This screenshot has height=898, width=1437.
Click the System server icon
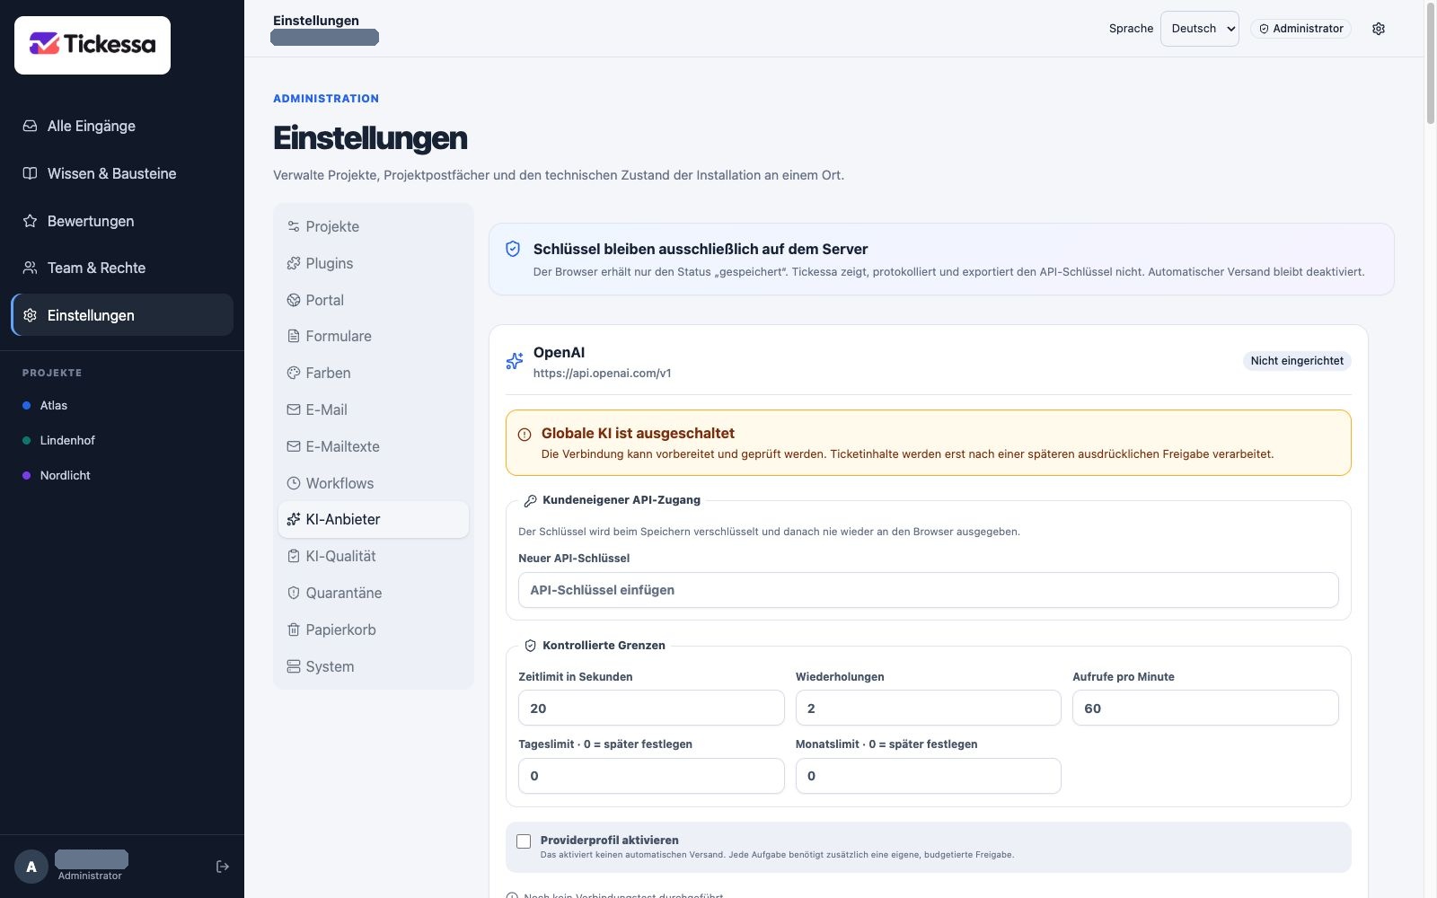pos(294,666)
